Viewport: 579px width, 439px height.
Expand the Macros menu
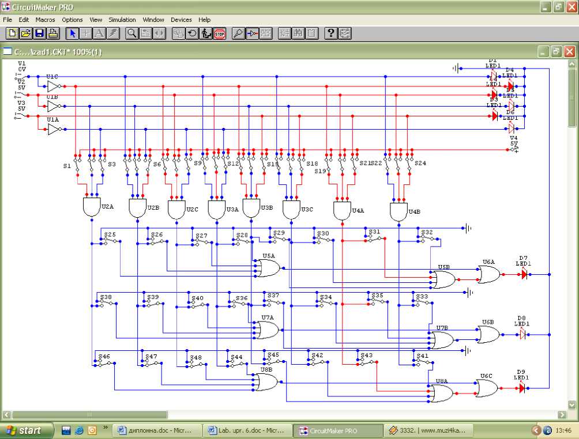[x=45, y=20]
